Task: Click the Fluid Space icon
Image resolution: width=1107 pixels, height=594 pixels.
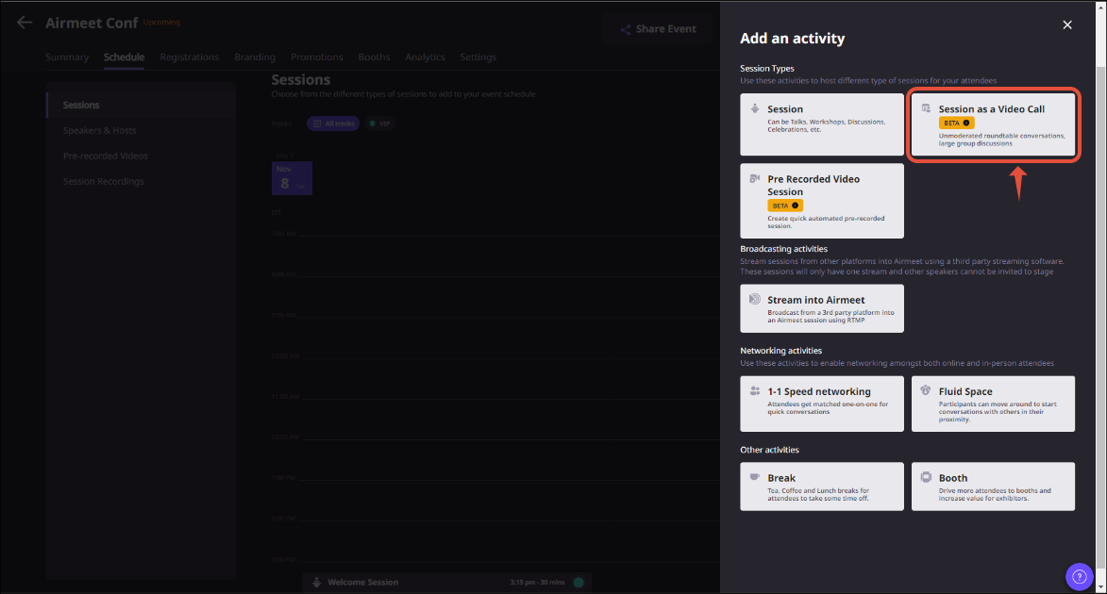Action: 926,390
